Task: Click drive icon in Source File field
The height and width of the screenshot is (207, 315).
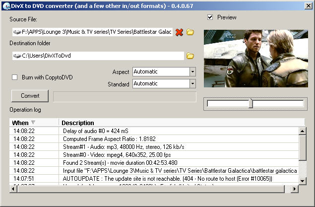Action: (x=17, y=32)
